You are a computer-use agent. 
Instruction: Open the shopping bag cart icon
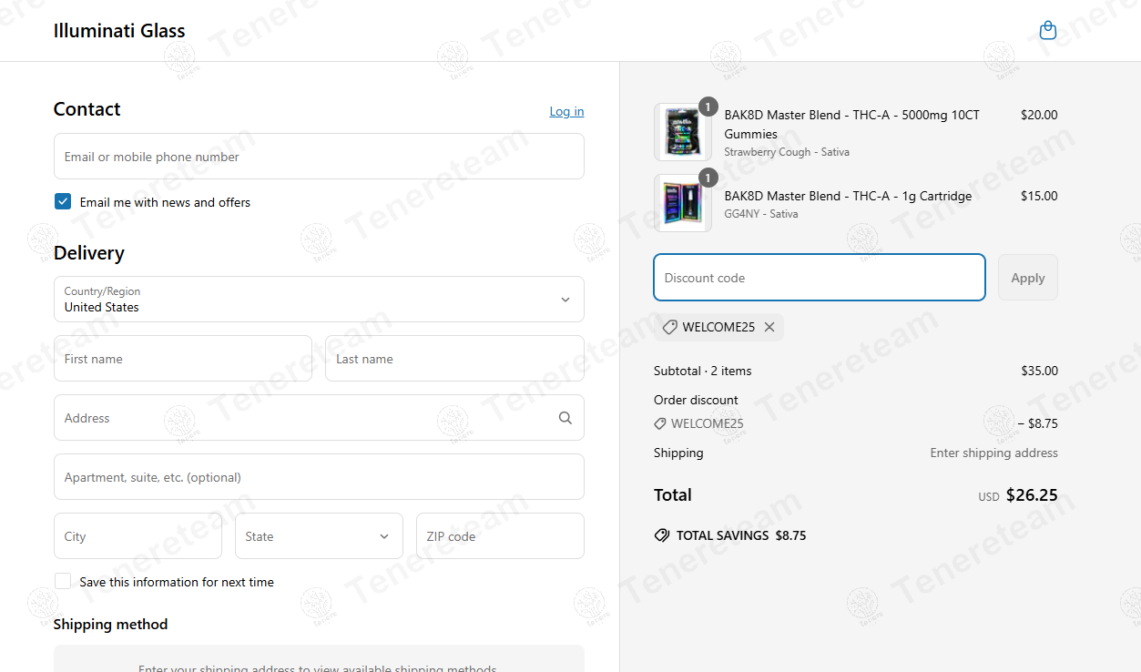pos(1048,31)
